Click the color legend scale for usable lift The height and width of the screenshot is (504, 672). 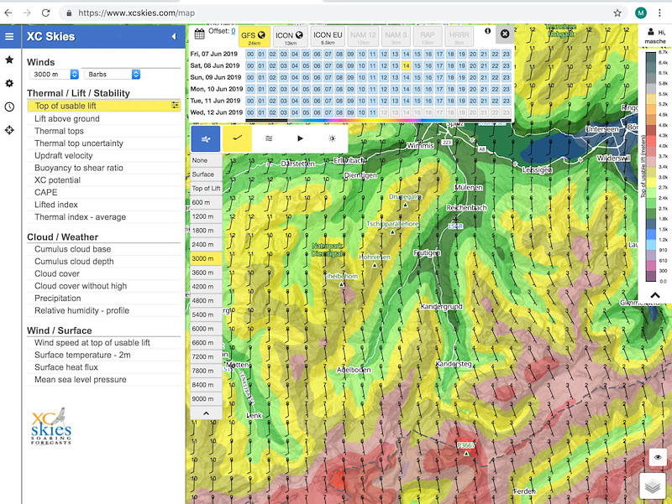coord(651,166)
